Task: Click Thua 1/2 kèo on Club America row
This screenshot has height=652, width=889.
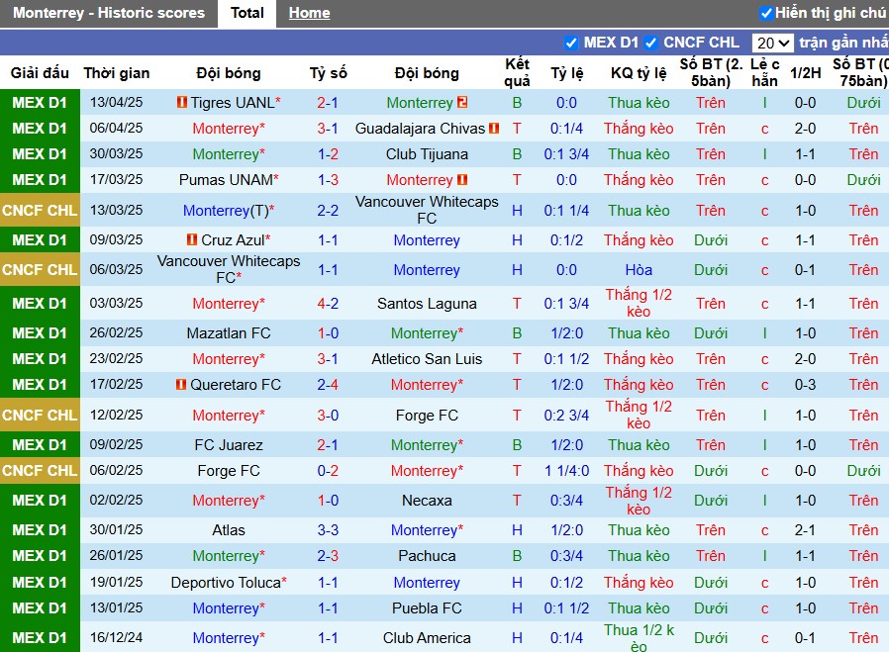Action: pos(639,638)
